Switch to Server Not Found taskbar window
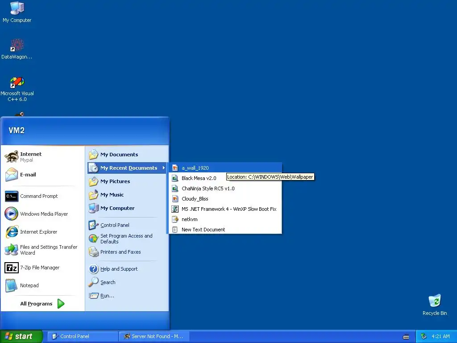 pyautogui.click(x=154, y=337)
